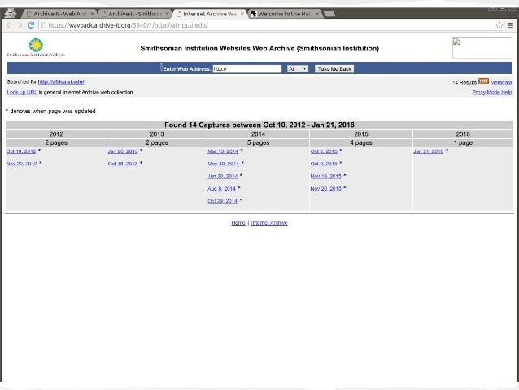The width and height of the screenshot is (519, 390).
Task: Click the page icon left of the URL
Action: tap(43, 25)
